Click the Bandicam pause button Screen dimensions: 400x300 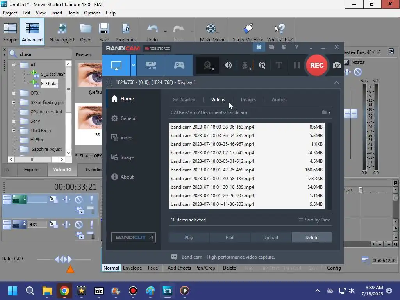coord(297,65)
